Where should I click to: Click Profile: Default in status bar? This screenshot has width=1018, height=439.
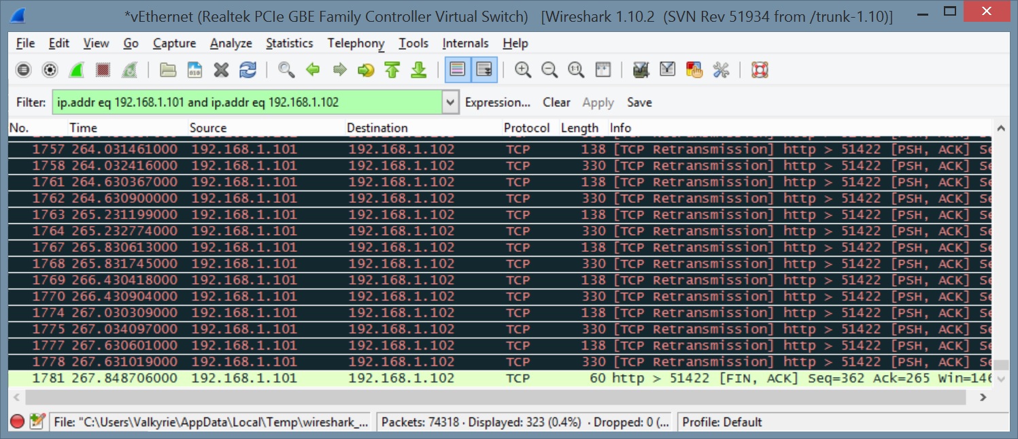coord(722,422)
